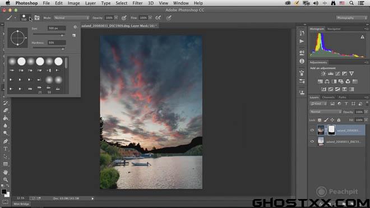This screenshot has height=208, width=370.
Task: Open the History panel from the dock
Action: (x=302, y=33)
